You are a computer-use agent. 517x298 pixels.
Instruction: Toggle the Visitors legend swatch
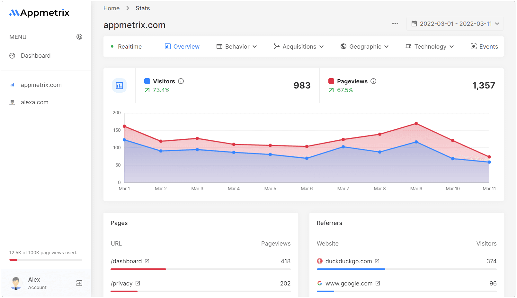[147, 81]
